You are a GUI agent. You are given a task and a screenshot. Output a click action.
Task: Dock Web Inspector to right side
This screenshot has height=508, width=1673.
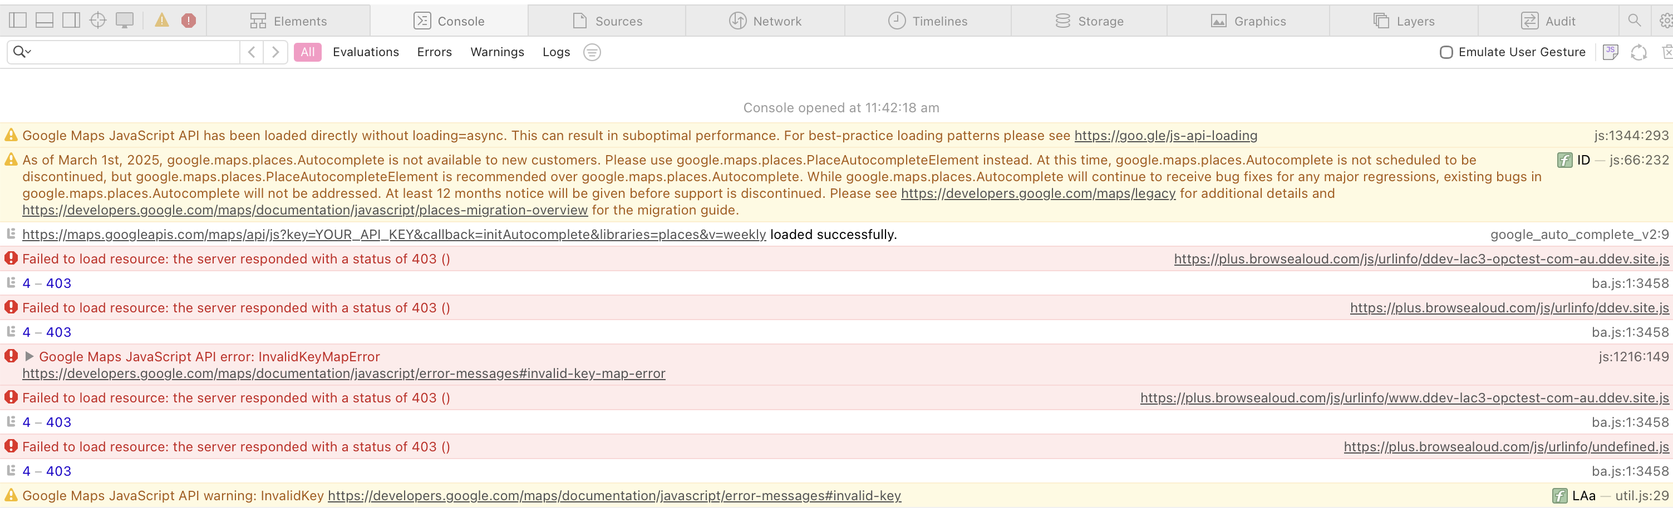[71, 21]
